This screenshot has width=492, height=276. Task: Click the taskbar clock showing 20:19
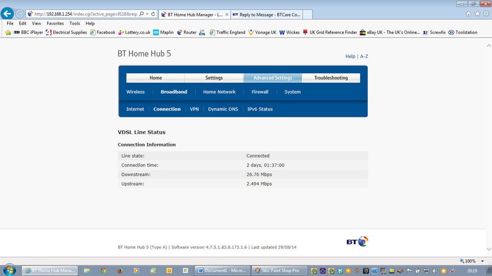point(472,271)
